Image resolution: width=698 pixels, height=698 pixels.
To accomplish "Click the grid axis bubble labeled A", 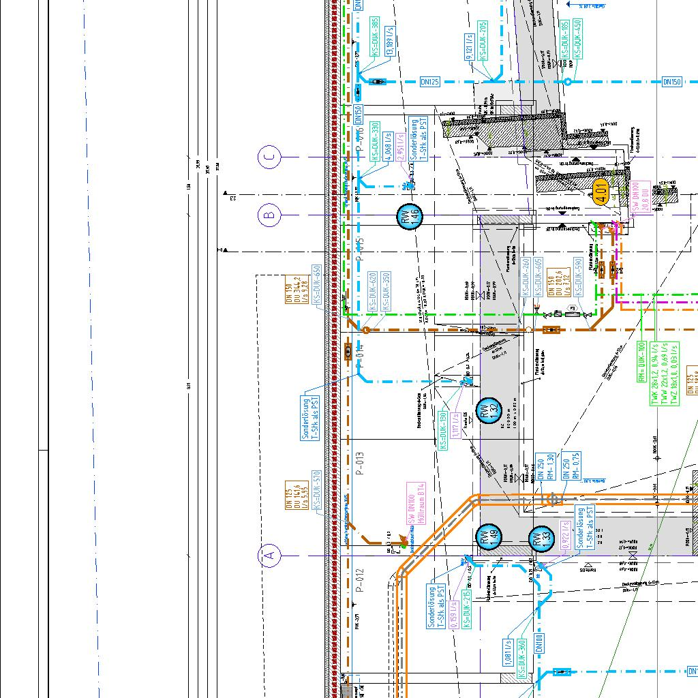I will coord(270,555).
